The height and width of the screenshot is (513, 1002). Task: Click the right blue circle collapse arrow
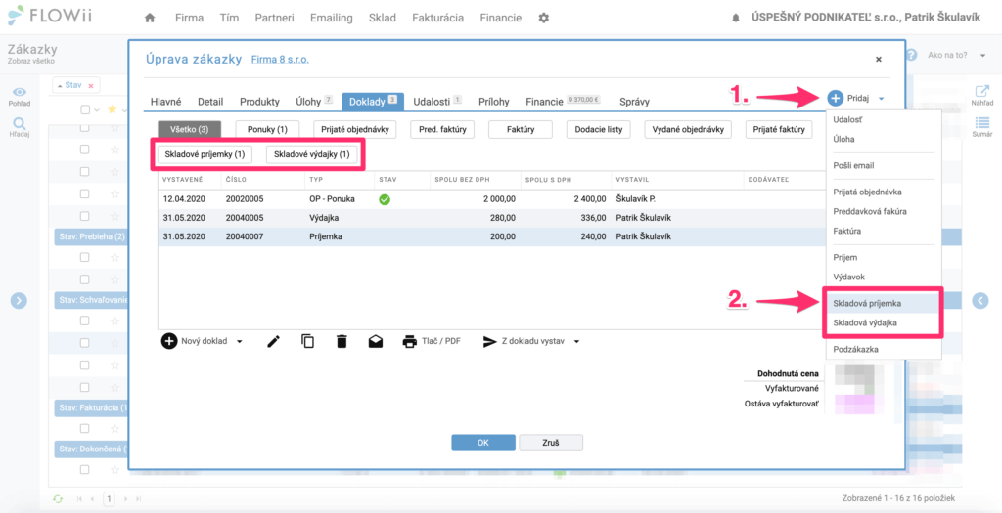980,301
